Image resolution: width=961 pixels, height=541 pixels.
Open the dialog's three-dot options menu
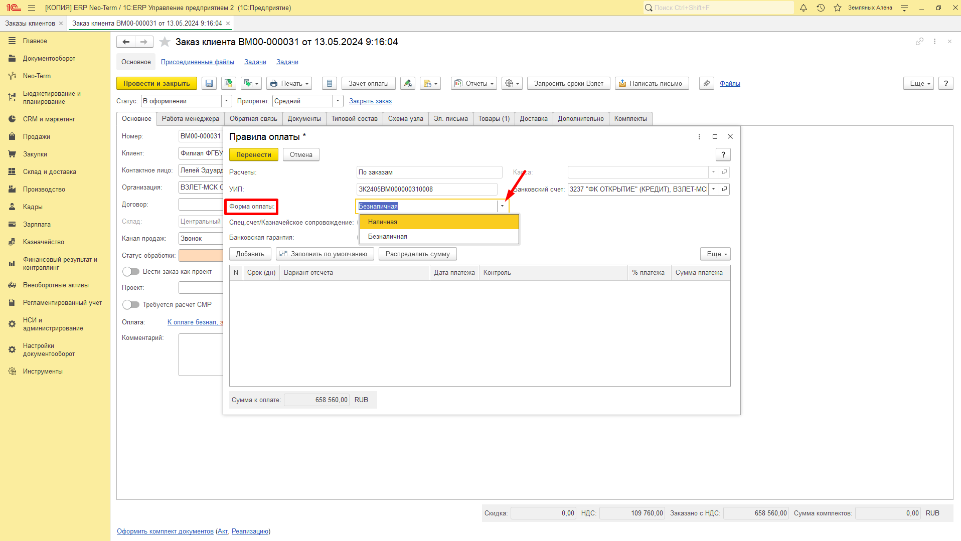(699, 137)
